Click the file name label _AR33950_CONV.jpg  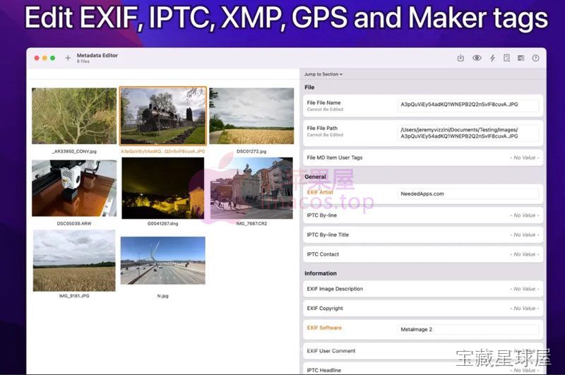click(x=74, y=152)
